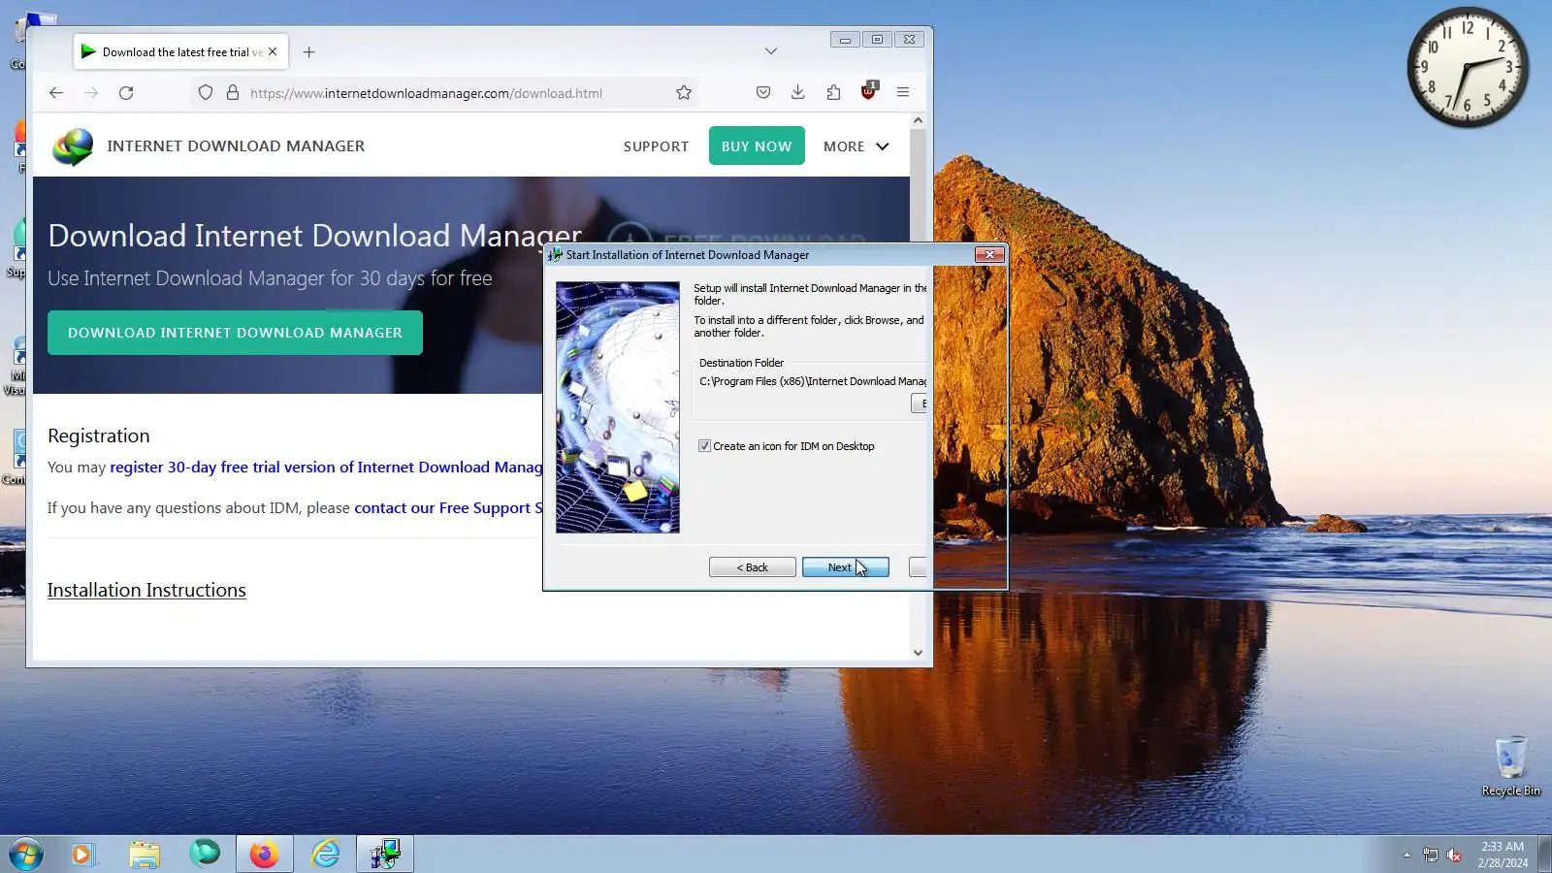Image resolution: width=1552 pixels, height=873 pixels.
Task: Reload the Internet Download Manager page
Action: coord(126,93)
